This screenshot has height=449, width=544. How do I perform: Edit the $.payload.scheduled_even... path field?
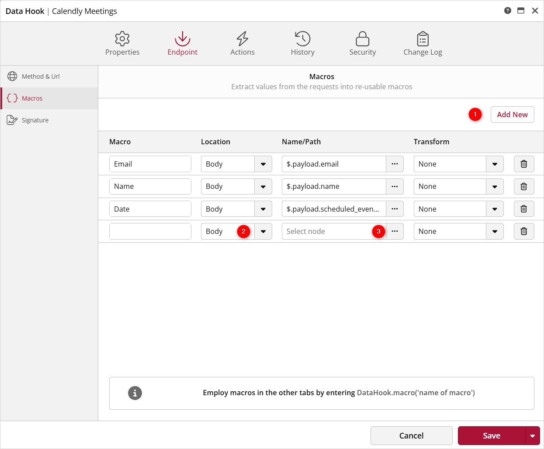334,209
